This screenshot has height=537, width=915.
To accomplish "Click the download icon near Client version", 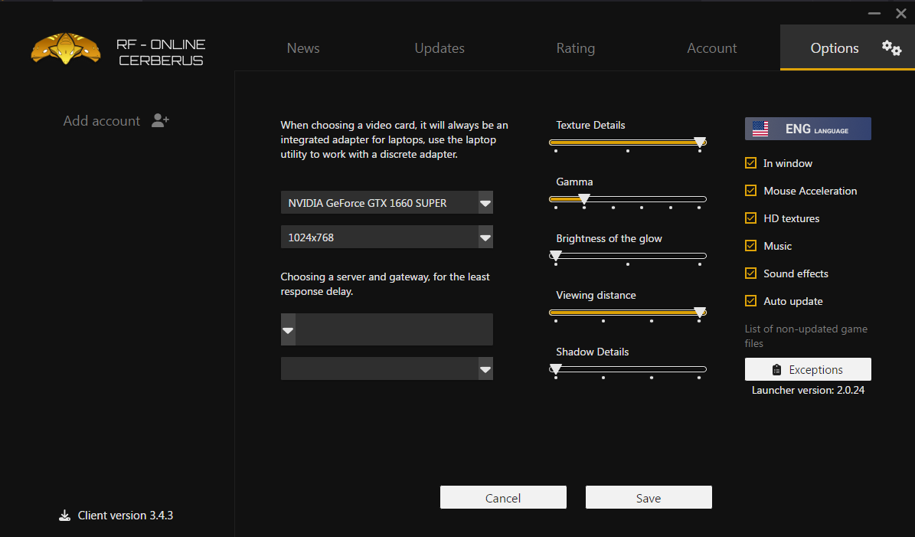I will pyautogui.click(x=65, y=516).
